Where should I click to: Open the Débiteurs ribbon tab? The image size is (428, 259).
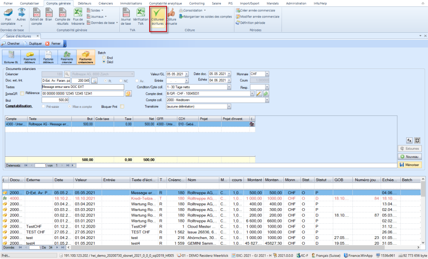85,3
